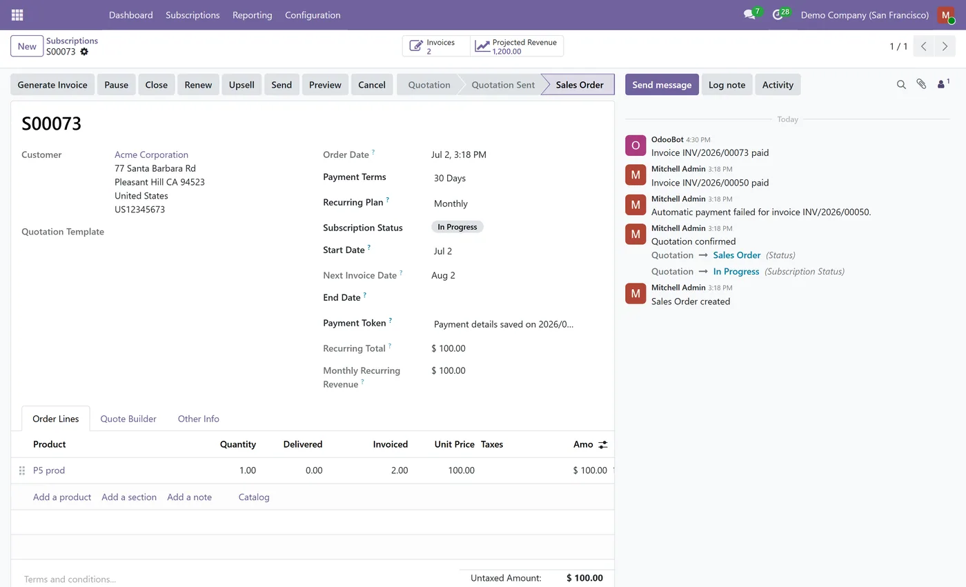Click the Renew button

198,85
